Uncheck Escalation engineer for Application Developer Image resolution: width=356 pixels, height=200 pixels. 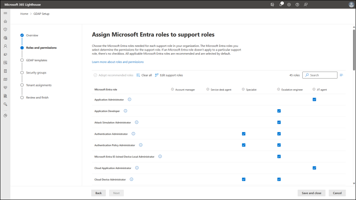tap(279, 111)
